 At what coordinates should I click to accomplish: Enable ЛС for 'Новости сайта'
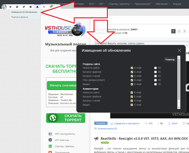tap(155, 68)
